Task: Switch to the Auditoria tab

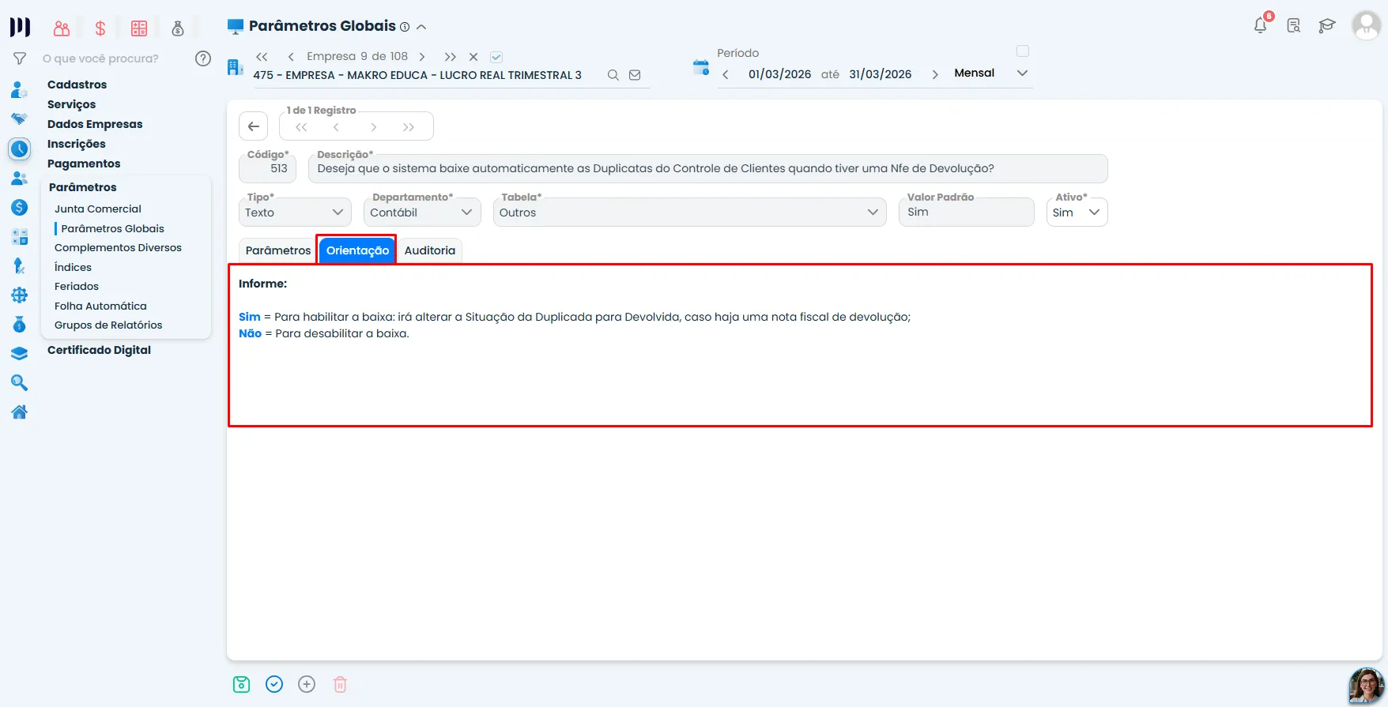Action: coord(430,250)
